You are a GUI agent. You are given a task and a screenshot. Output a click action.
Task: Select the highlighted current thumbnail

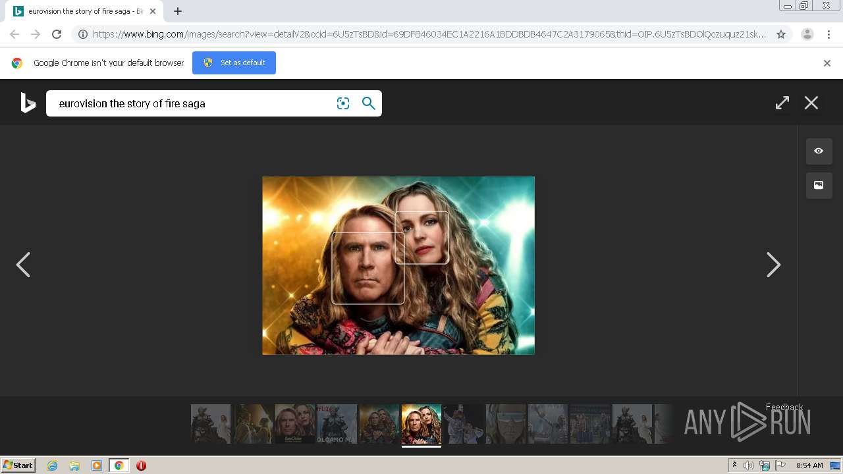pyautogui.click(x=421, y=424)
